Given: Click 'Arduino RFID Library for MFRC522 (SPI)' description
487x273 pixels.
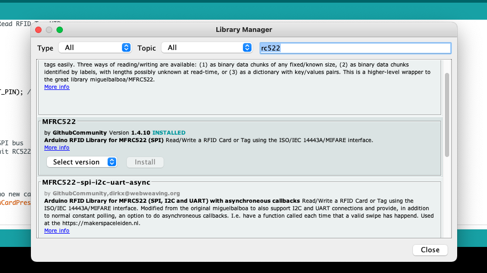Looking at the screenshot, I should [x=104, y=140].
